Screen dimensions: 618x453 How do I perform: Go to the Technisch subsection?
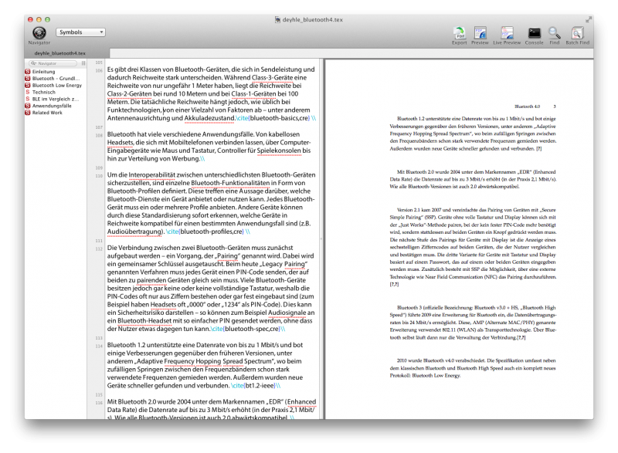pyautogui.click(x=44, y=92)
